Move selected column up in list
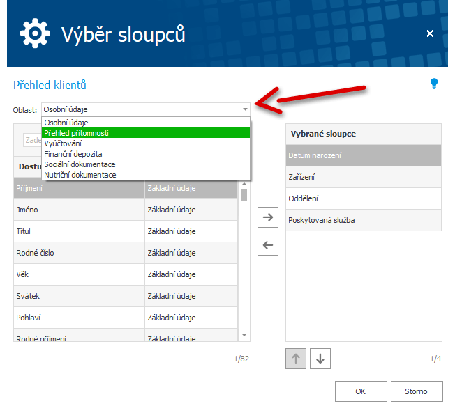The image size is (455, 413). coord(296,359)
